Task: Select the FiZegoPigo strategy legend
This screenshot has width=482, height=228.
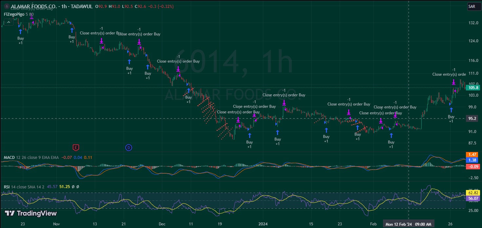Action: [14, 14]
